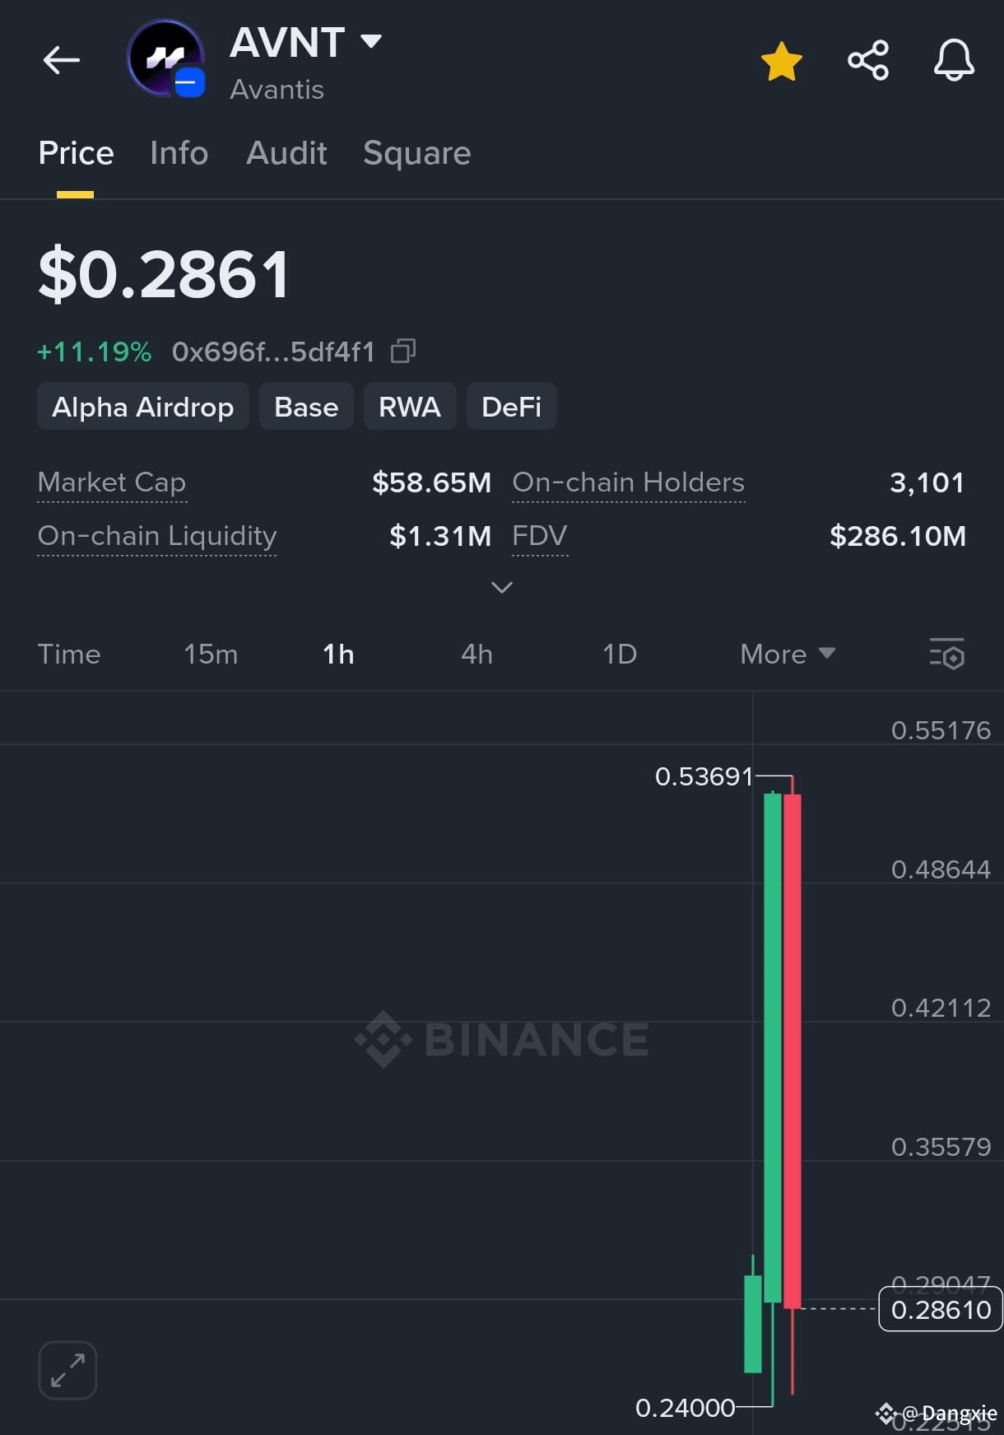The width and height of the screenshot is (1004, 1435).
Task: Toggle the yellow favorite star
Action: 781,61
